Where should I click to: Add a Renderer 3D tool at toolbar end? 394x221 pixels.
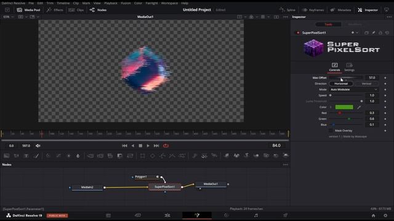[x=286, y=155]
